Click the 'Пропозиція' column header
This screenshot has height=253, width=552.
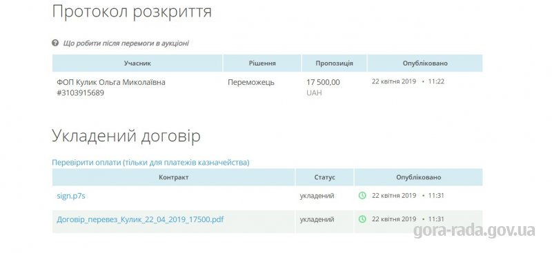pyautogui.click(x=334, y=63)
